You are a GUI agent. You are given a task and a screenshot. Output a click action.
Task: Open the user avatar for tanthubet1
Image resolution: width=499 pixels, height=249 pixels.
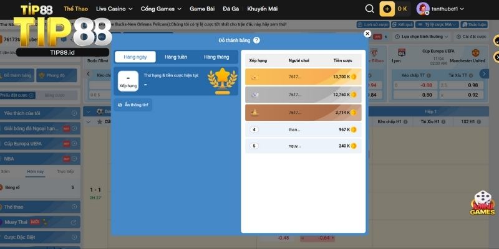pos(423,9)
